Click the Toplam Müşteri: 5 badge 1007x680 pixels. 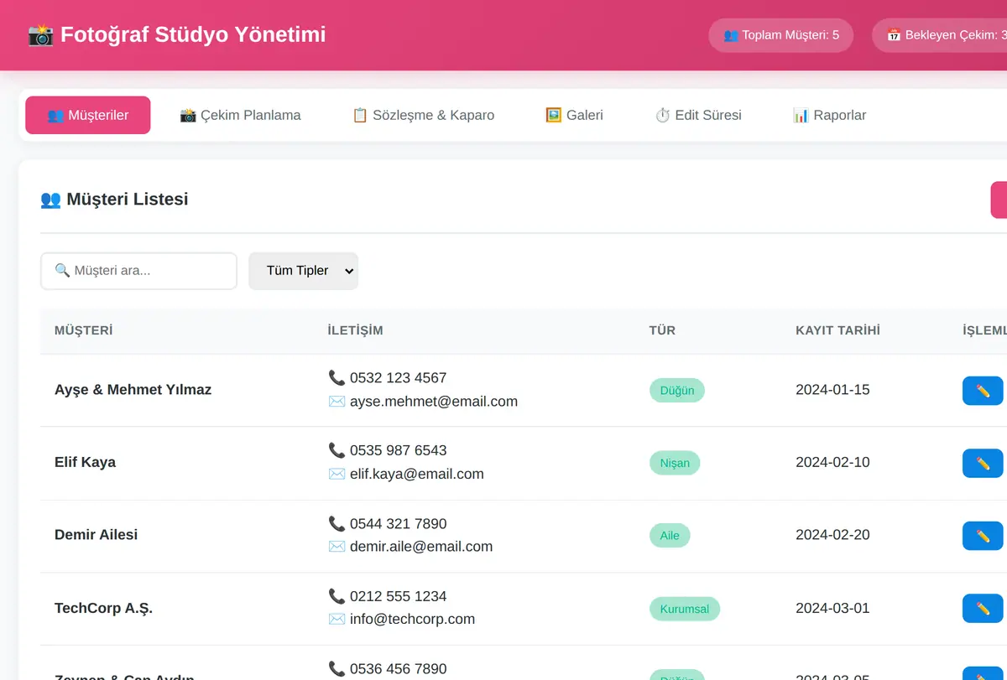[x=781, y=35]
